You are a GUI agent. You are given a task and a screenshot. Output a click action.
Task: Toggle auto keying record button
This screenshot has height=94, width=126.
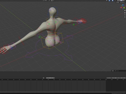coord(44,78)
